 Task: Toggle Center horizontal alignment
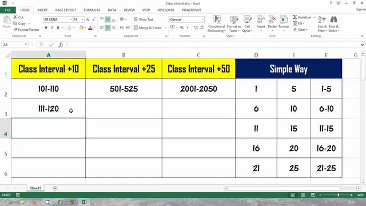click(108, 28)
